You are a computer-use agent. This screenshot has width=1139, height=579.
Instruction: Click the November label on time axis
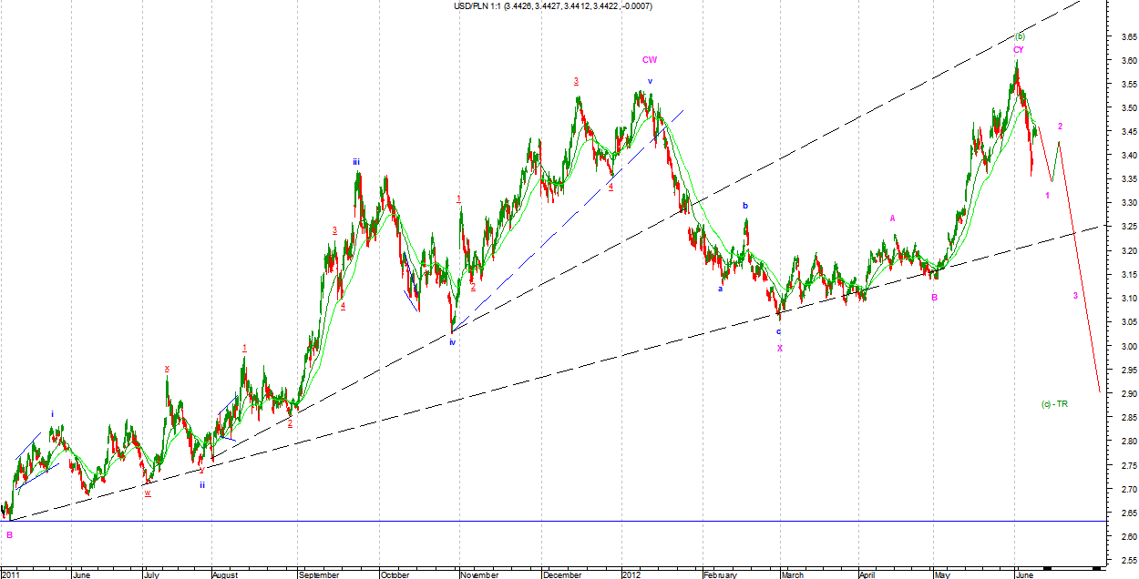[x=478, y=574]
